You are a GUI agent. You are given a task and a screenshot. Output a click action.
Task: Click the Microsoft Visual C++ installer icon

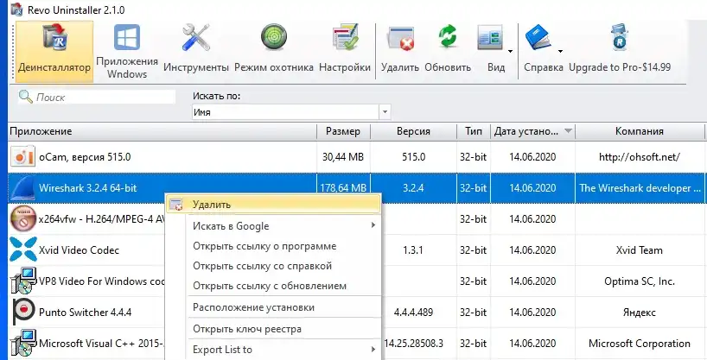23,344
